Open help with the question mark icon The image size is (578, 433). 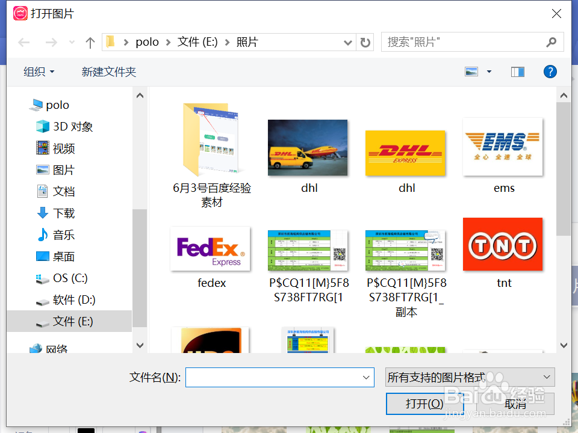pos(550,72)
